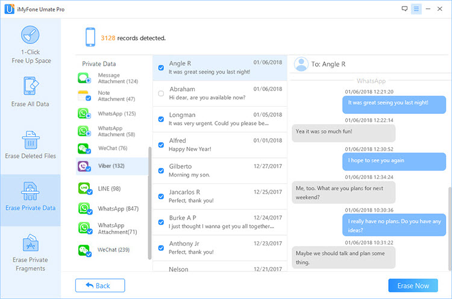Click the chat preview pane scrollbar

(x=450, y=228)
